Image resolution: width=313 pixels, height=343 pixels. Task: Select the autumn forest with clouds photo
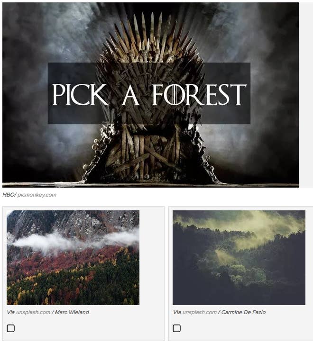73,257
